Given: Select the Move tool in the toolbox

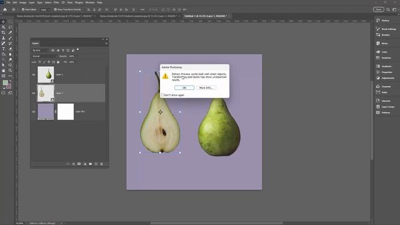Looking at the screenshot, I should pos(3,22).
